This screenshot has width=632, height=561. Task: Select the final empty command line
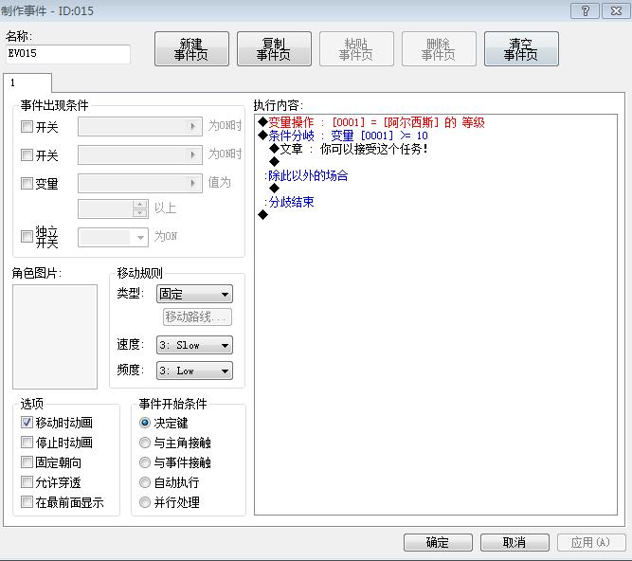point(262,215)
